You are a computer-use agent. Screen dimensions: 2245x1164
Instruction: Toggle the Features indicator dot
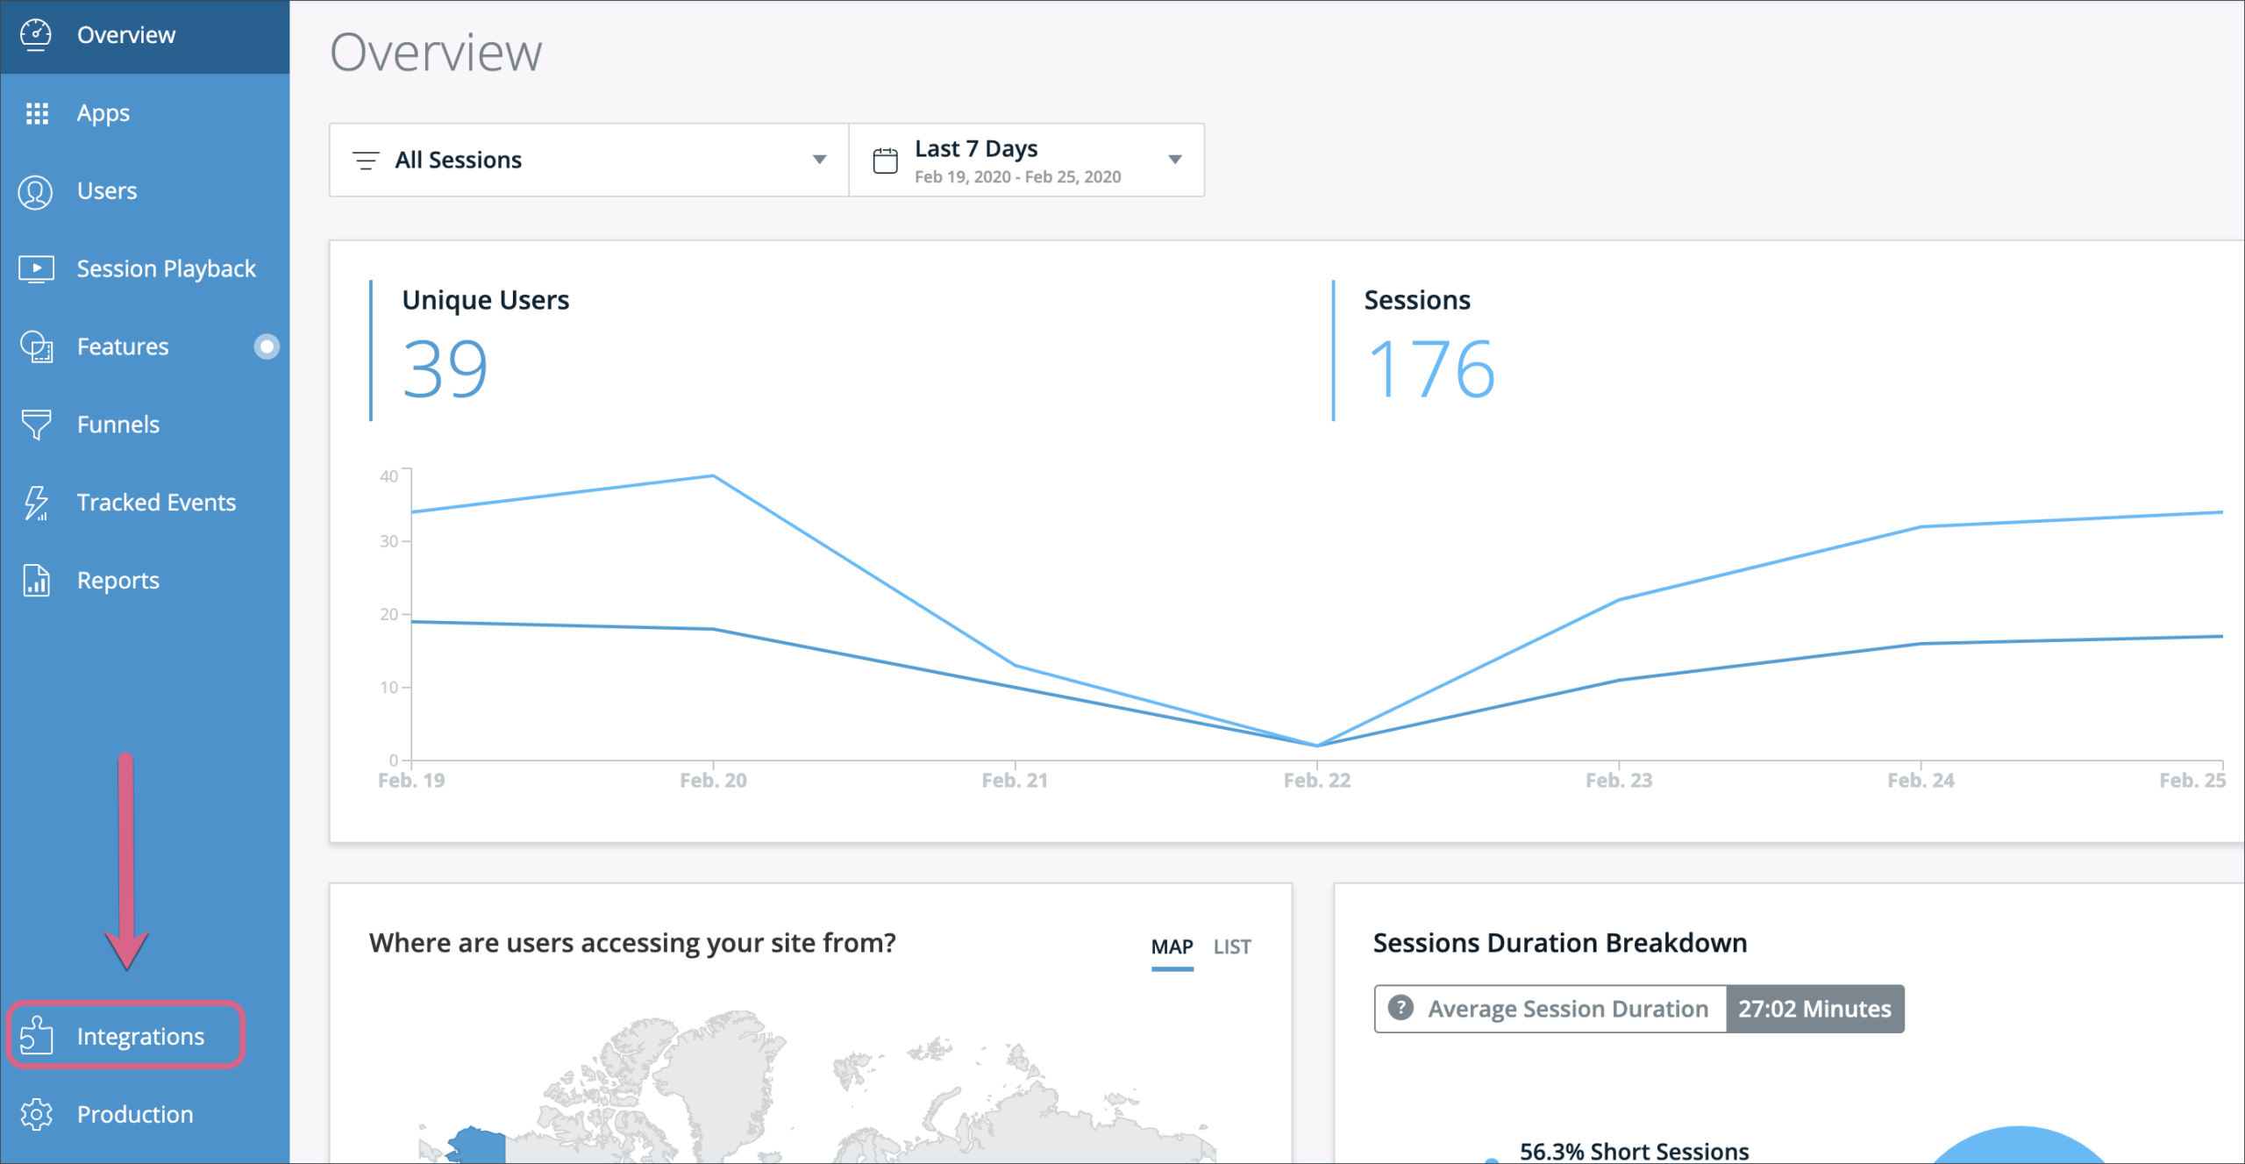click(267, 346)
